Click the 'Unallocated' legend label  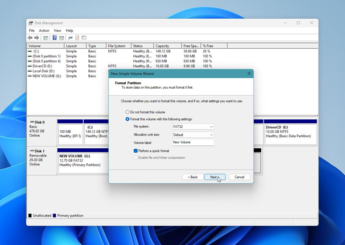pyautogui.click(x=42, y=216)
